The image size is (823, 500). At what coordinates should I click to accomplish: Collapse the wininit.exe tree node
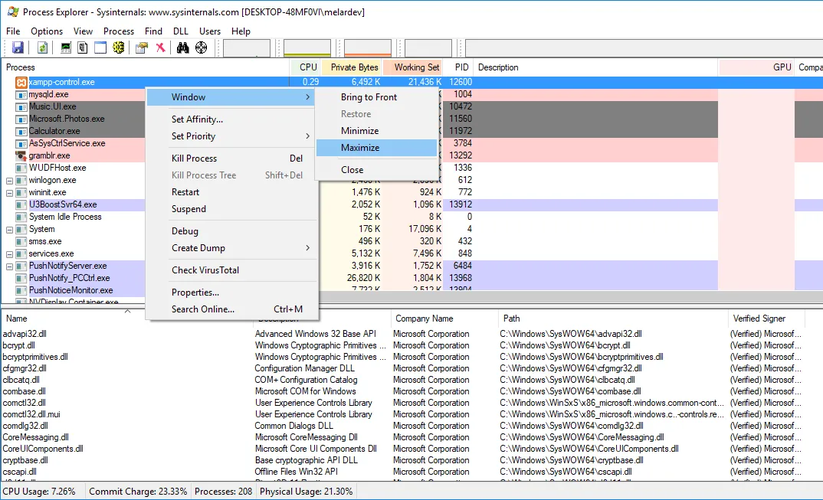click(x=9, y=193)
